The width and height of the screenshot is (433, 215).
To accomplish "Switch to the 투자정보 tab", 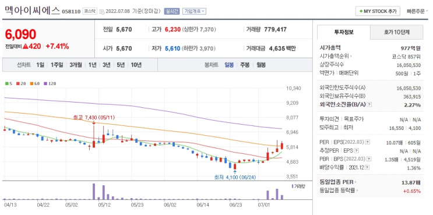I will click(x=343, y=32).
